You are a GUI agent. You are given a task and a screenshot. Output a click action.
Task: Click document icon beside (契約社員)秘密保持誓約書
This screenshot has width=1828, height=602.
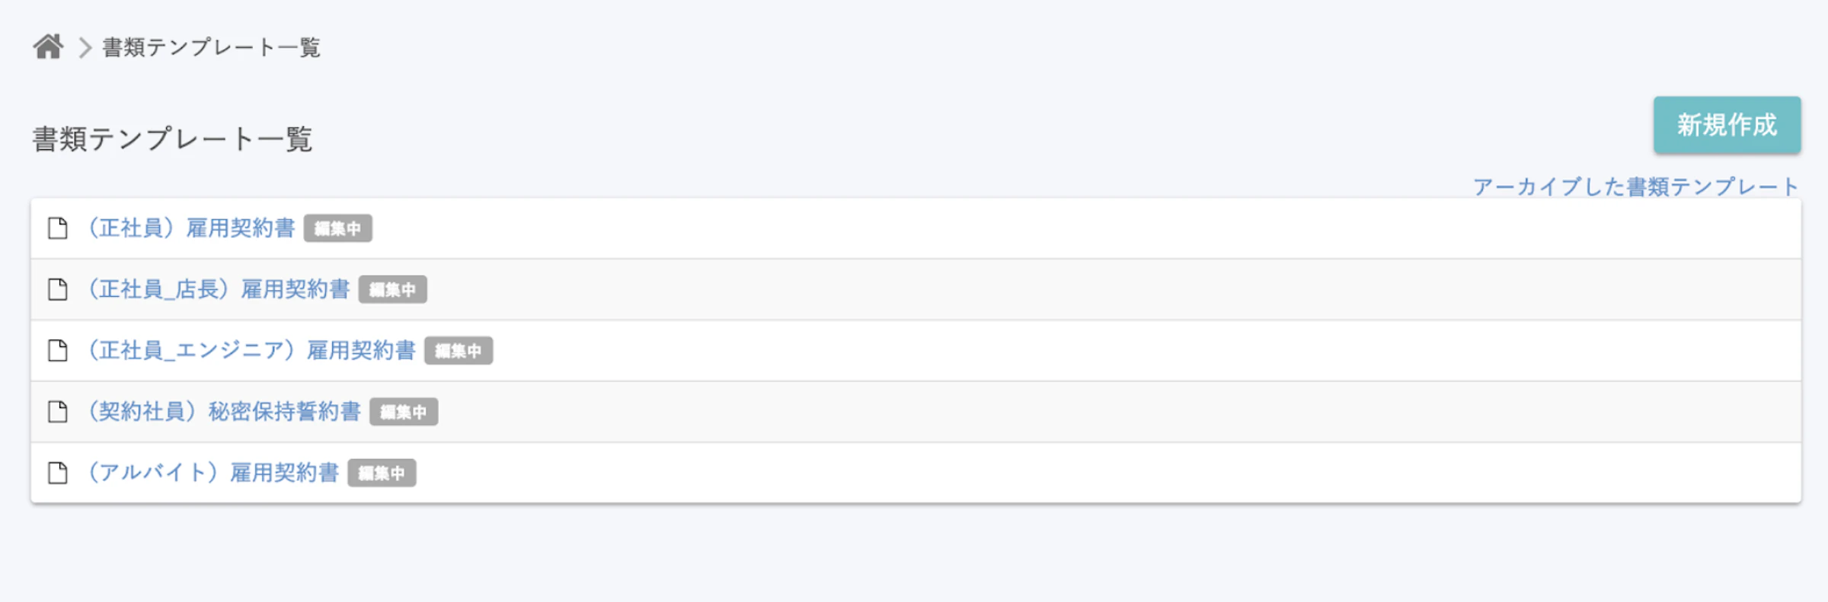click(58, 412)
